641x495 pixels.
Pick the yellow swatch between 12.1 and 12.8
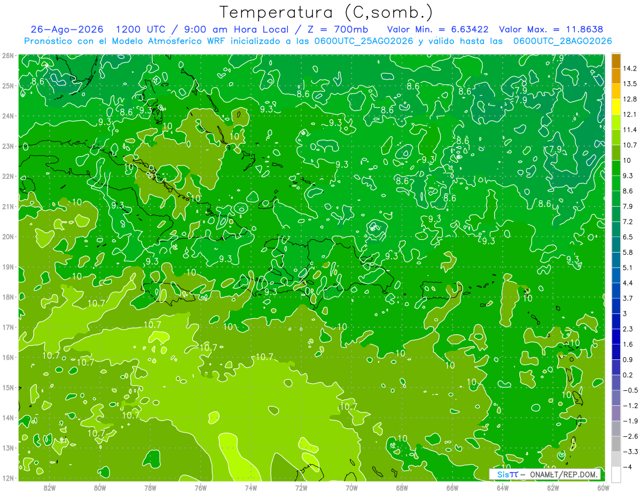[616, 107]
